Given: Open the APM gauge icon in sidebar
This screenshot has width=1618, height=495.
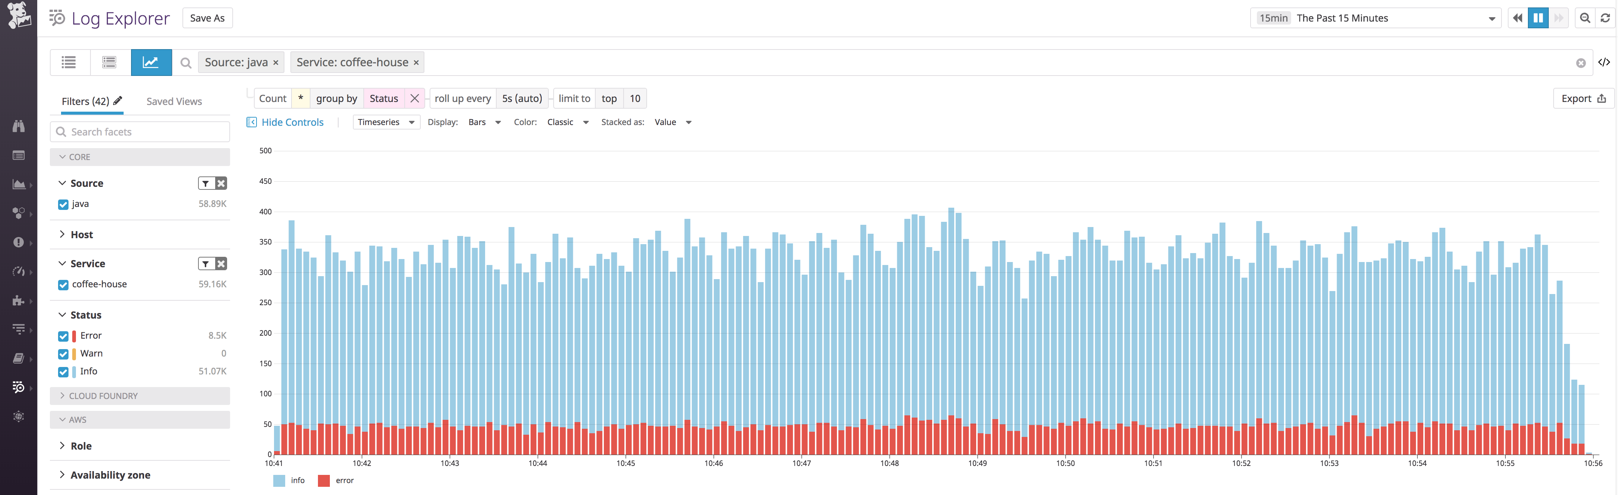Looking at the screenshot, I should [x=19, y=271].
